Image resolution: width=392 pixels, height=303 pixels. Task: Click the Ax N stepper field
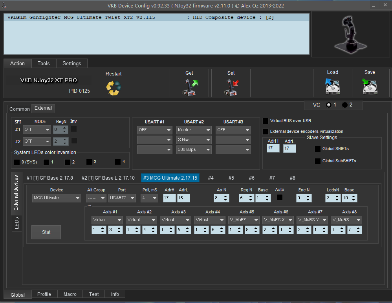(222, 198)
